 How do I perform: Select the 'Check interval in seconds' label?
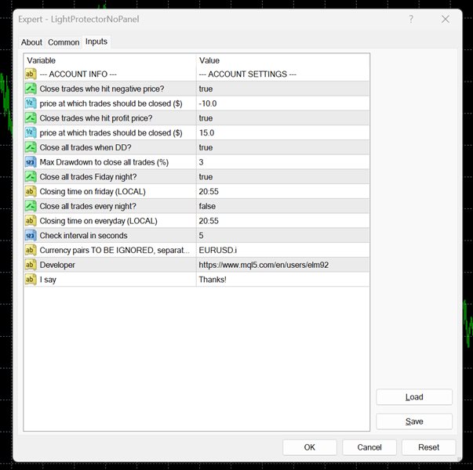point(84,236)
